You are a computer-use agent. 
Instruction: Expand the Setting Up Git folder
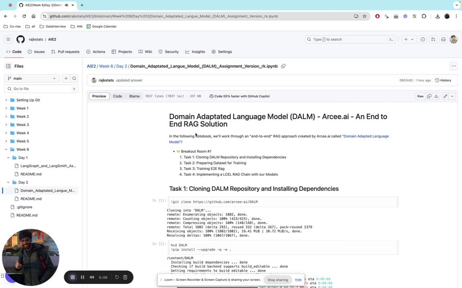[x=6, y=100]
